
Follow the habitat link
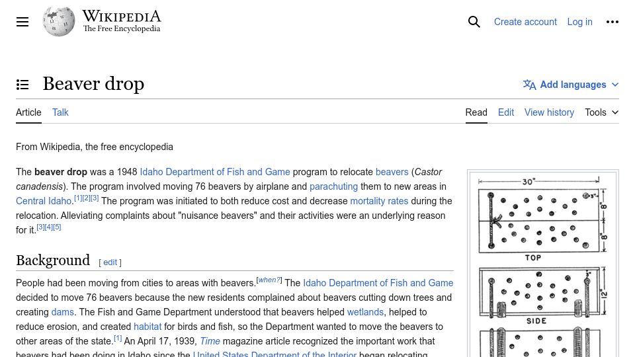click(x=148, y=327)
